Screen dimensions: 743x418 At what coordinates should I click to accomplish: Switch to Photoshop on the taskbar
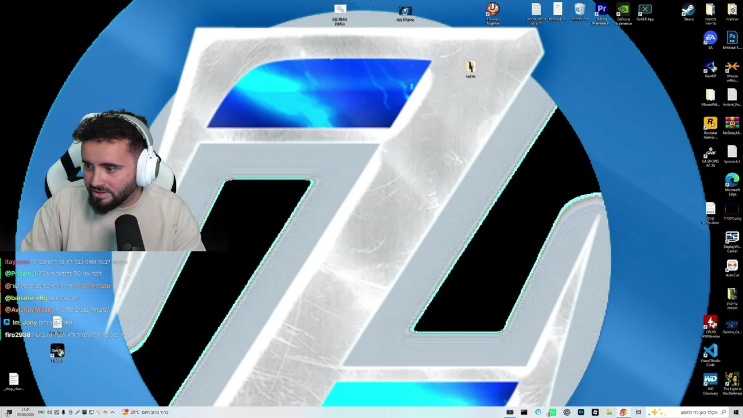pyautogui.click(x=581, y=412)
